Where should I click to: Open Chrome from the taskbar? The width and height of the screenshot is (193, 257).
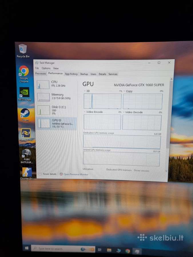(128, 251)
